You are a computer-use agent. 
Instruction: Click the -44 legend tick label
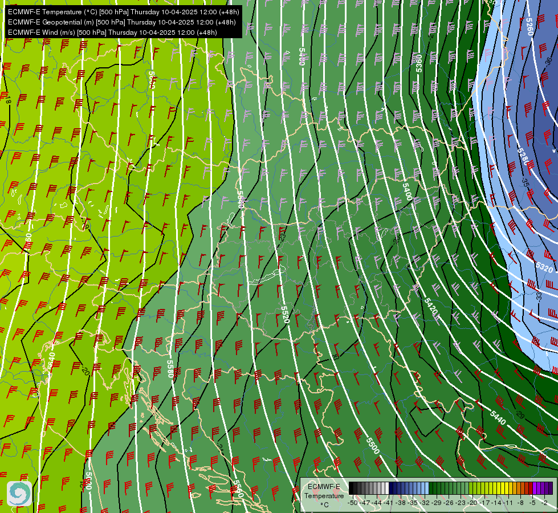376,503
